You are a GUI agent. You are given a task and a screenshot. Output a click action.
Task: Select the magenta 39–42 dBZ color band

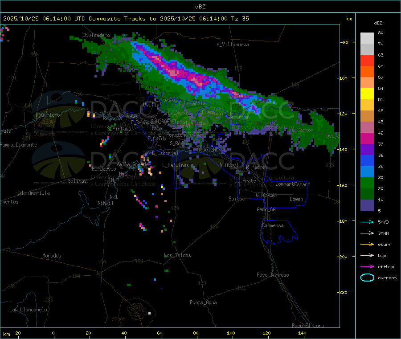click(367, 138)
